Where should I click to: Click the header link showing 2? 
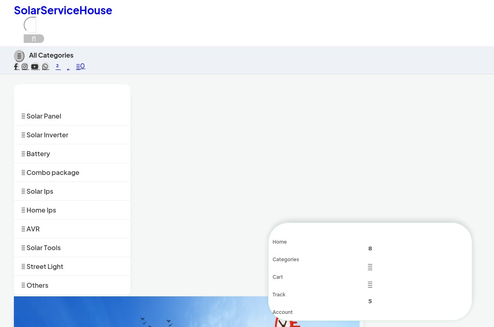58,66
